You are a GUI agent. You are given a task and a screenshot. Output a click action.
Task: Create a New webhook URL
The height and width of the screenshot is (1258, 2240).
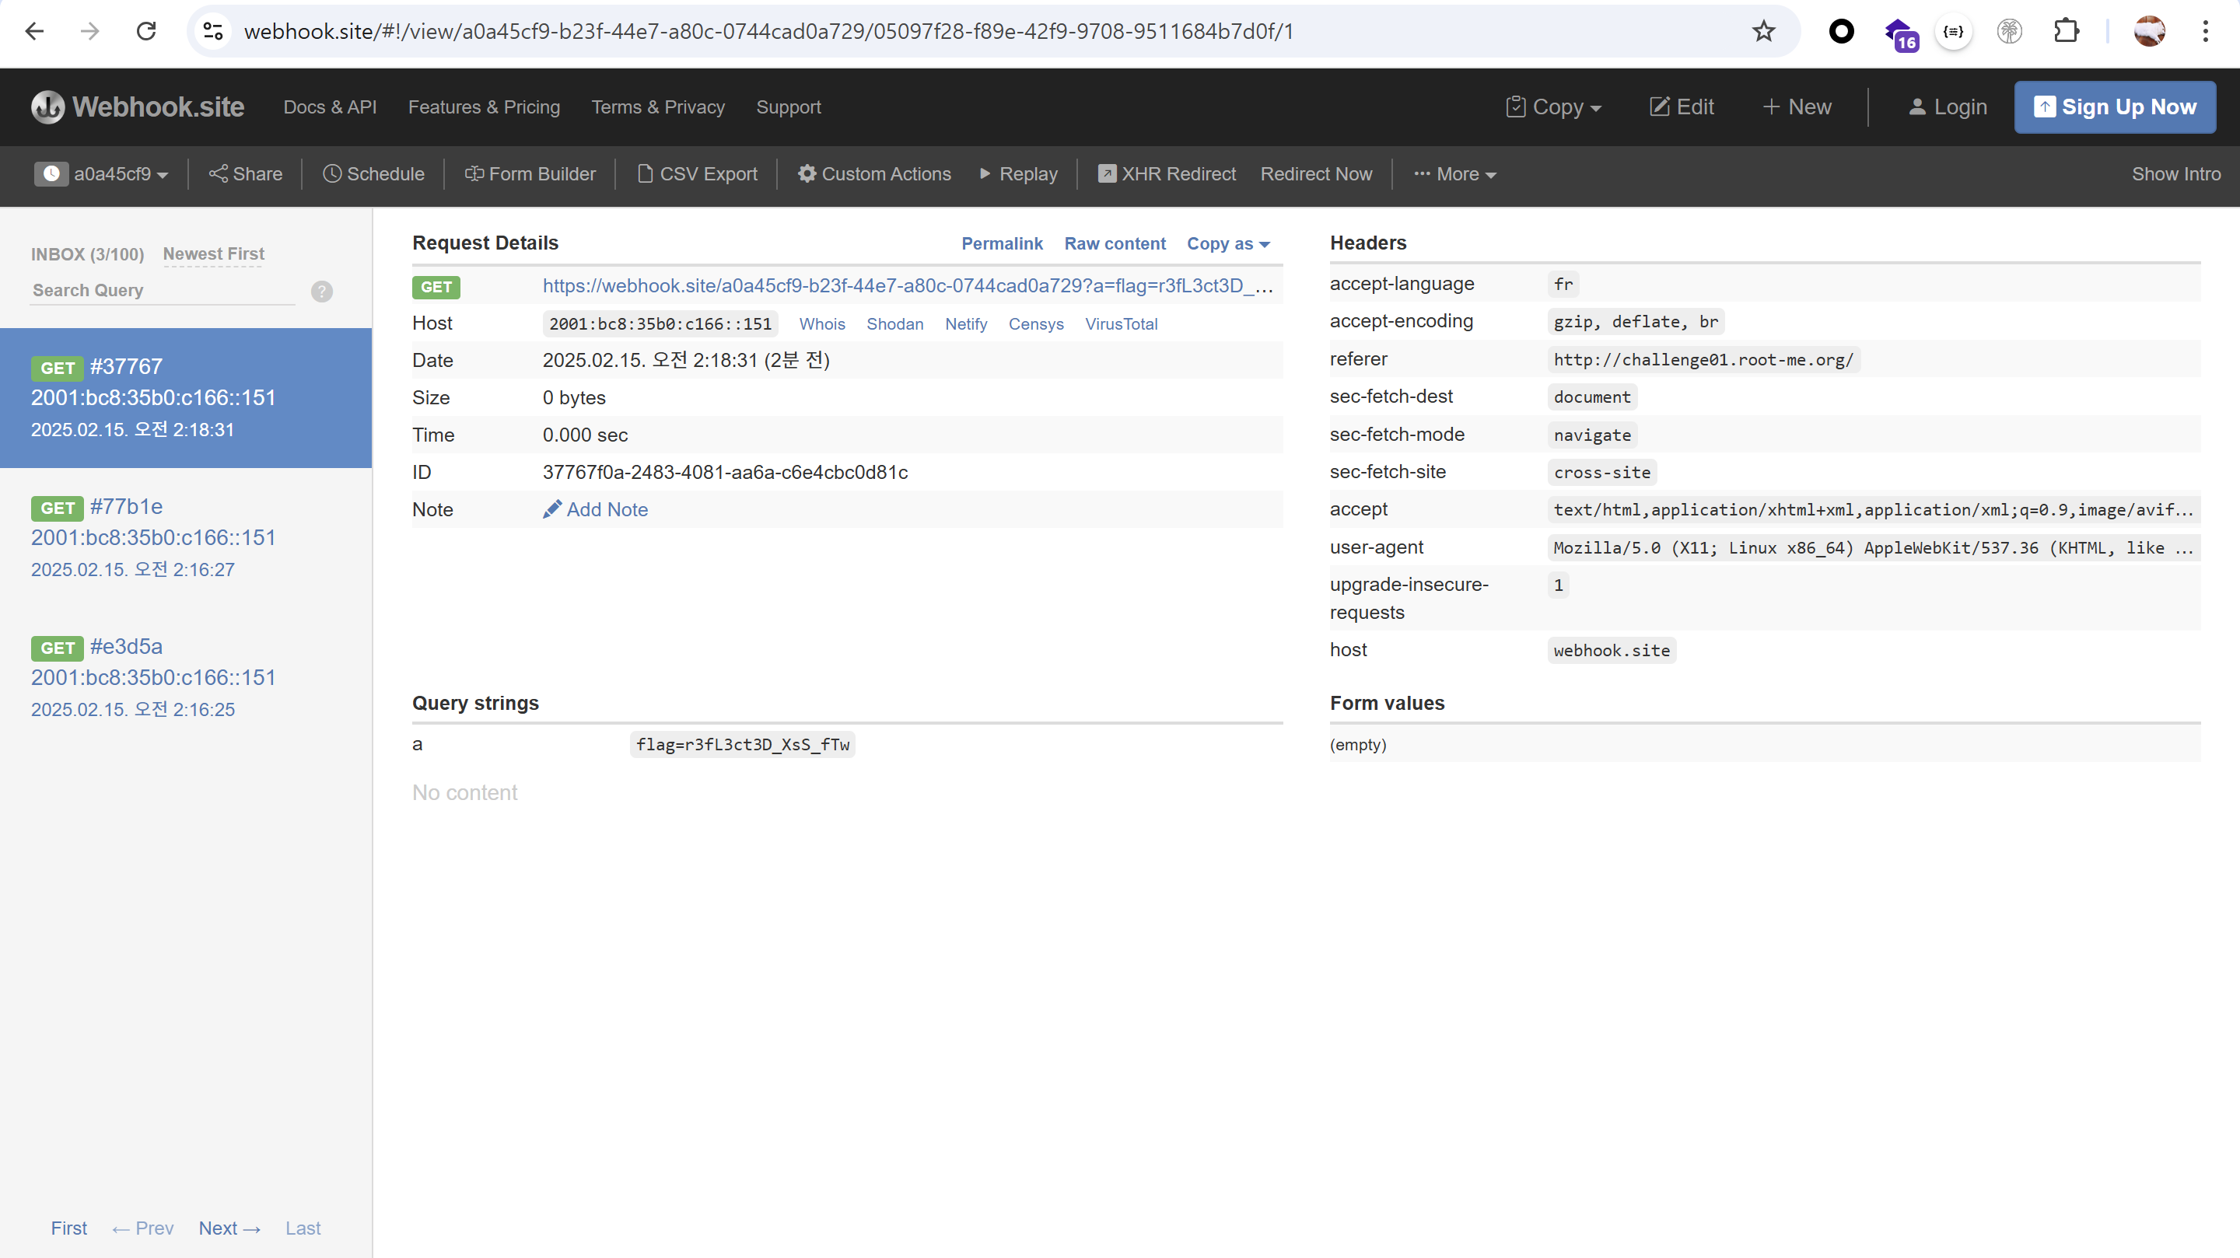1797,107
